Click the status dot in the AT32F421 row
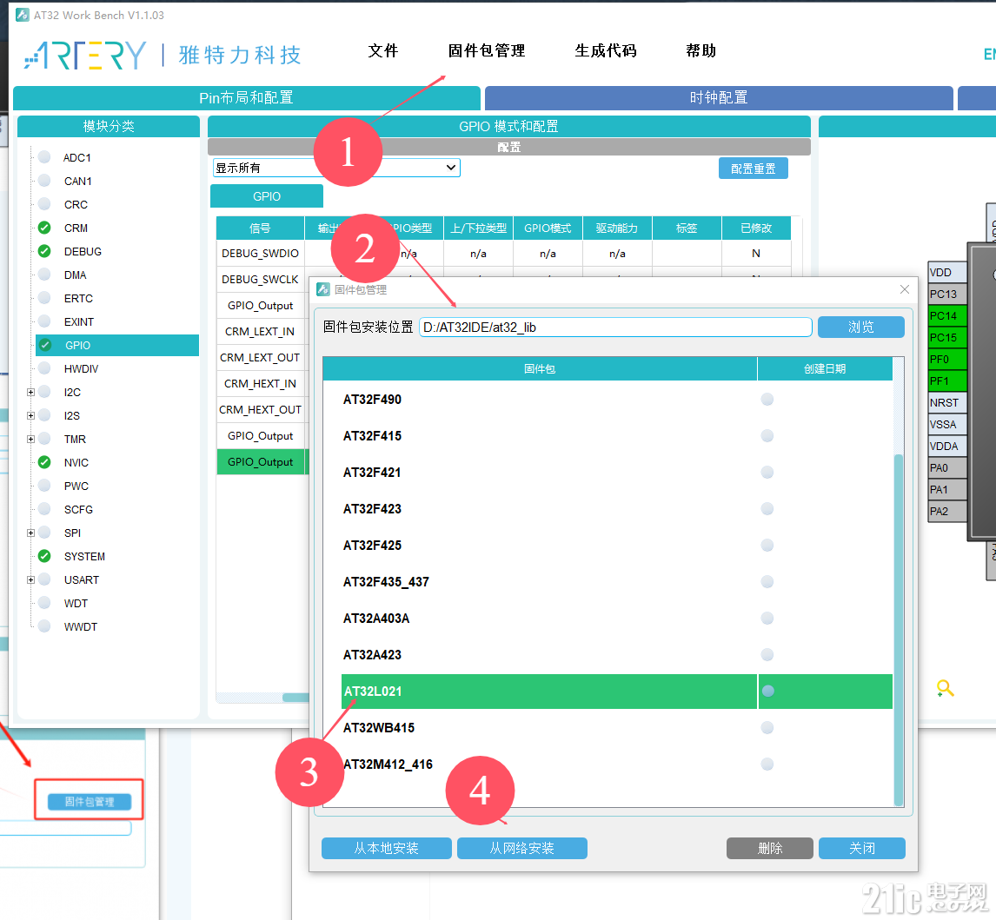The height and width of the screenshot is (920, 996). (767, 473)
